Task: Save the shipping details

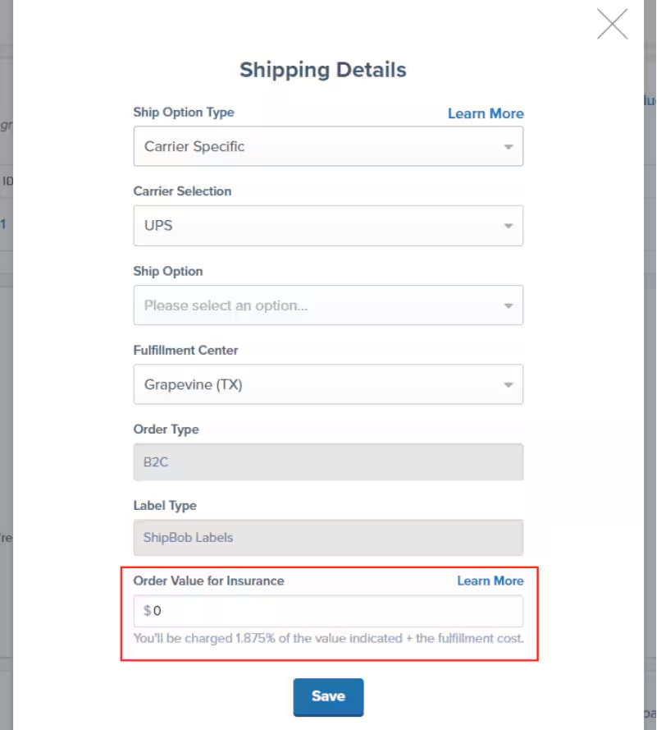Action: [x=328, y=696]
